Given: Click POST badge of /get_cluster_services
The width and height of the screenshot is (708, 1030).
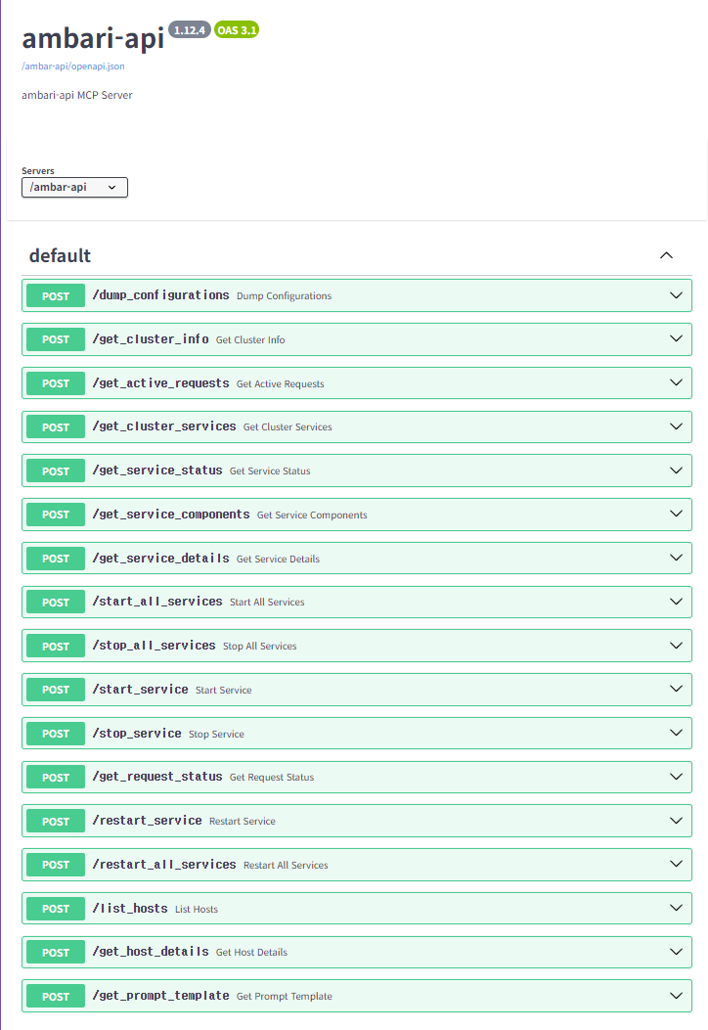Looking at the screenshot, I should click(56, 427).
